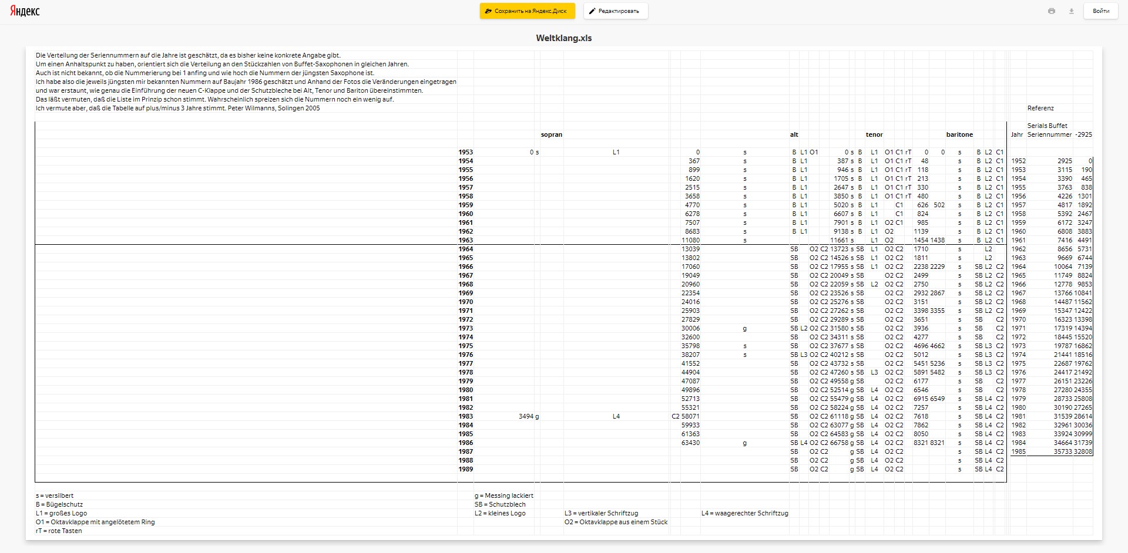The width and height of the screenshot is (1128, 553).
Task: Select the alt column header cell
Action: click(x=794, y=134)
